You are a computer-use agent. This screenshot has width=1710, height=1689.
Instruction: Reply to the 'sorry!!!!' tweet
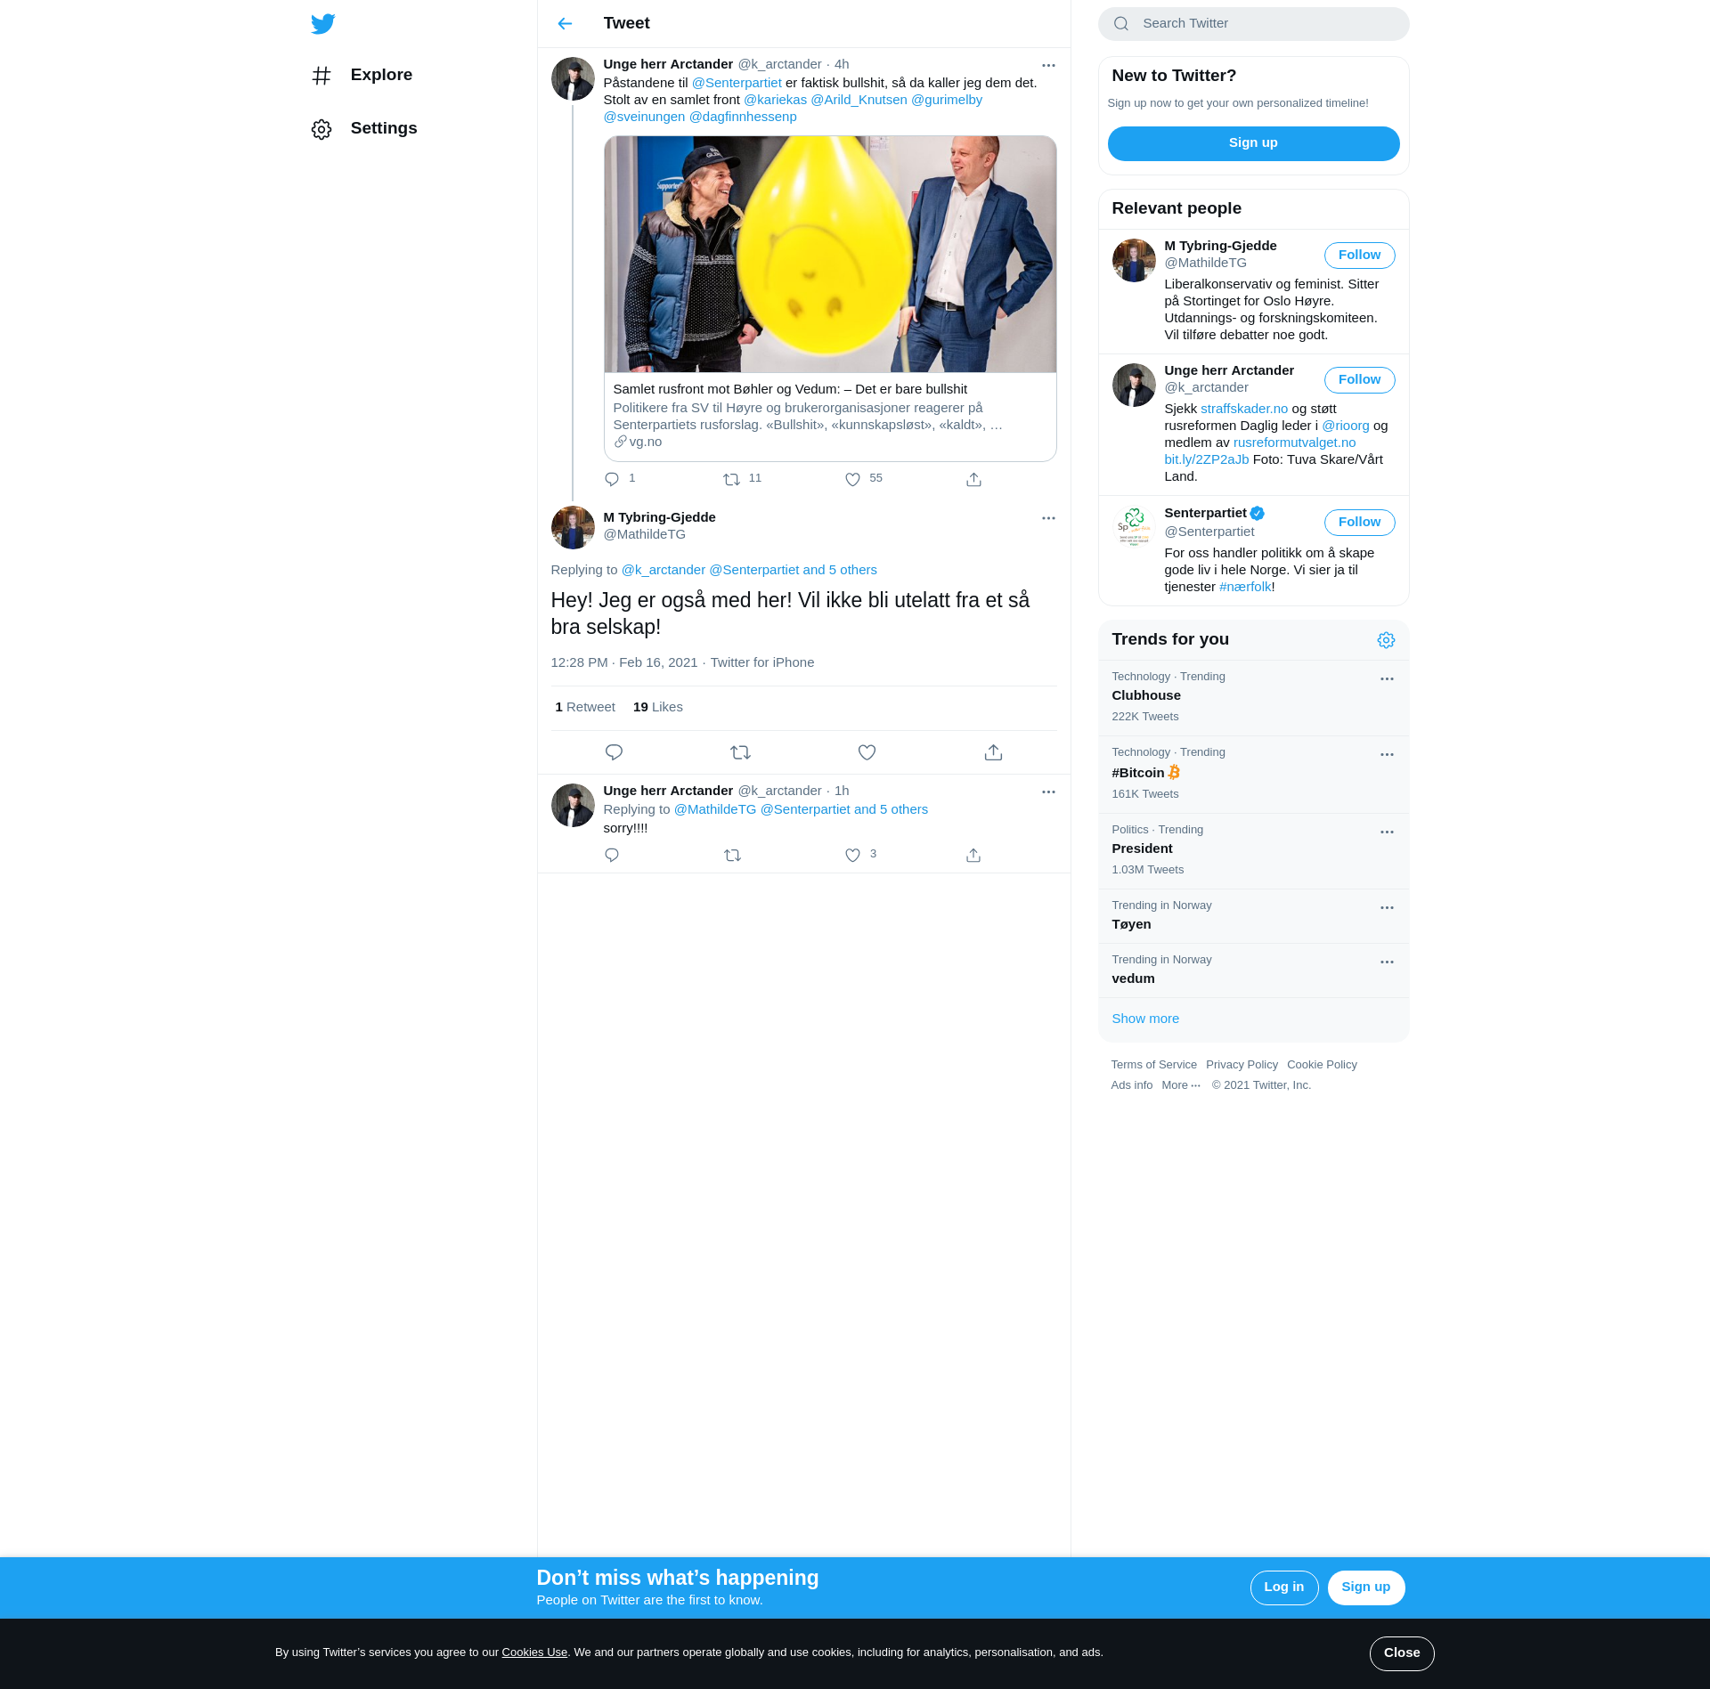tap(612, 855)
